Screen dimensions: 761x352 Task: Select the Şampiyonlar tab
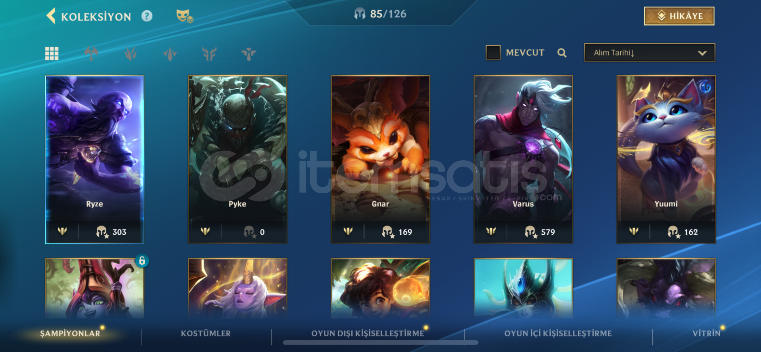point(70,333)
